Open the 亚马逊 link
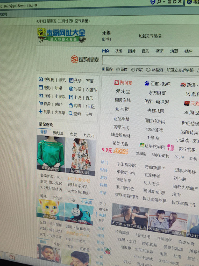 click(122, 109)
